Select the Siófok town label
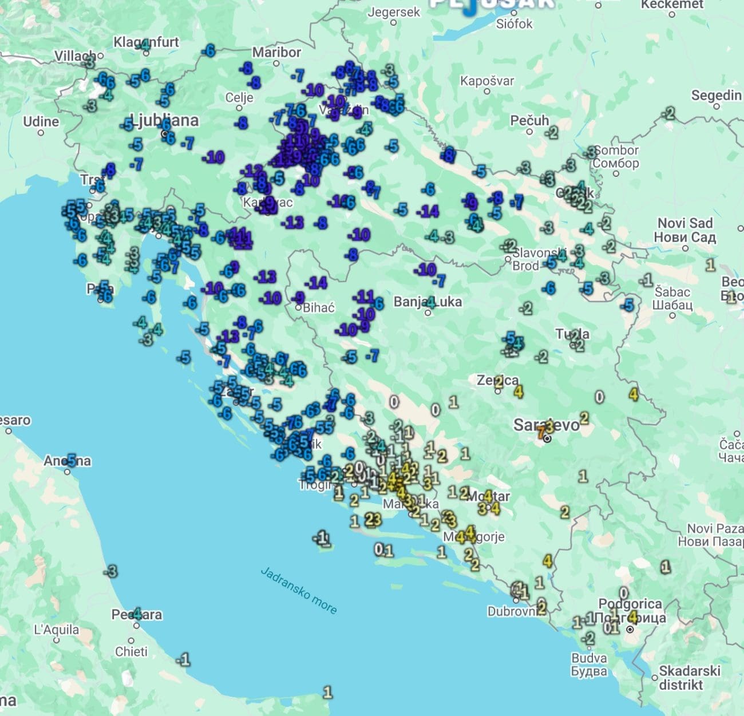The image size is (744, 716). [514, 23]
